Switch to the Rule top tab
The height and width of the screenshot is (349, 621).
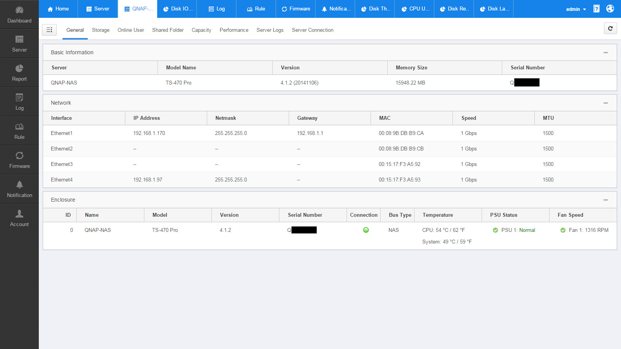click(256, 9)
